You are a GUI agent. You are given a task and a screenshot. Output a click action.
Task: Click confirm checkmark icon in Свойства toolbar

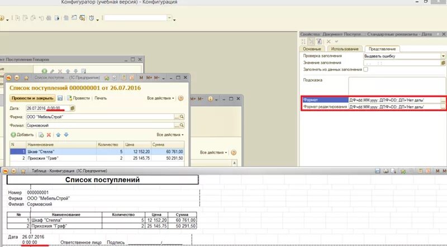336,42
